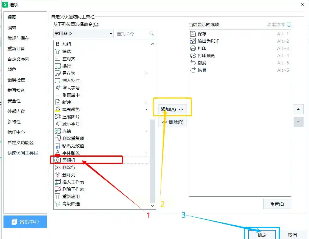Click the filter (筛选) funnel icon
The width and height of the screenshot is (309, 239).
pyautogui.click(x=57, y=51)
